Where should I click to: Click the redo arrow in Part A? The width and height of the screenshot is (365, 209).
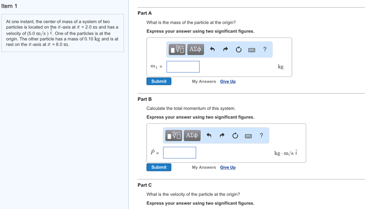[x=225, y=49]
